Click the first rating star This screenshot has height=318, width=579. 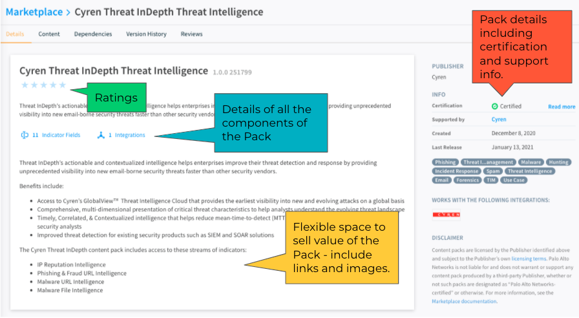click(x=25, y=85)
